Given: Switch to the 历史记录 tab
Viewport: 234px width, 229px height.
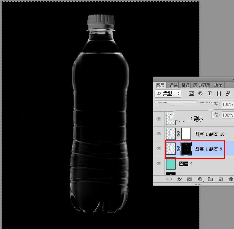Looking at the screenshot, I should [202, 85].
